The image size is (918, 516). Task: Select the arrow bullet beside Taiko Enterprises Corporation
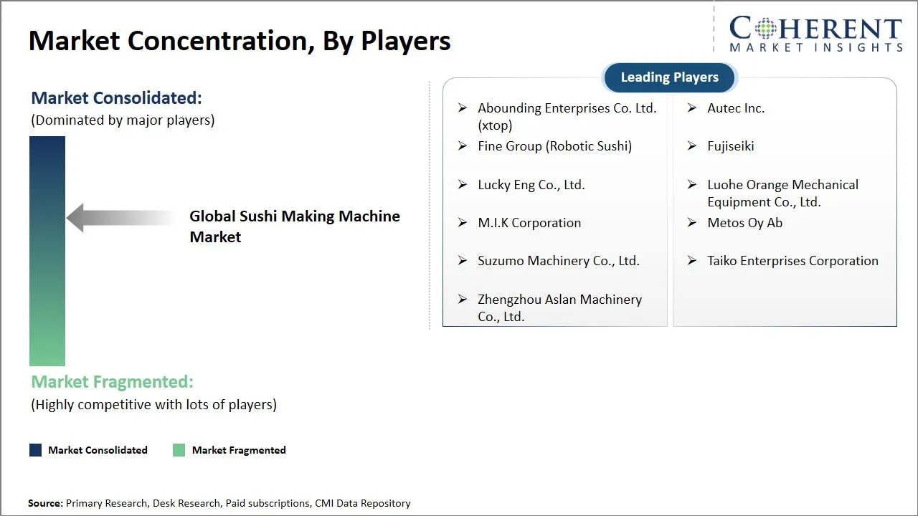click(691, 261)
